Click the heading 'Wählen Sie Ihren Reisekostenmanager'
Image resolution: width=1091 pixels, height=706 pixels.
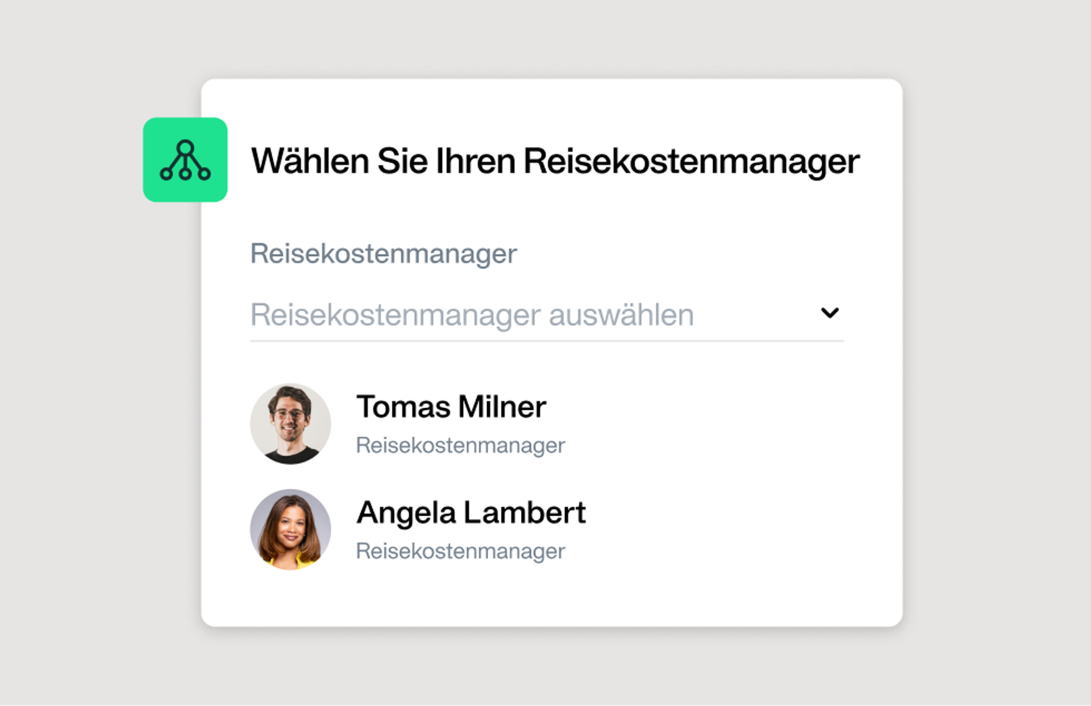pyautogui.click(x=555, y=161)
